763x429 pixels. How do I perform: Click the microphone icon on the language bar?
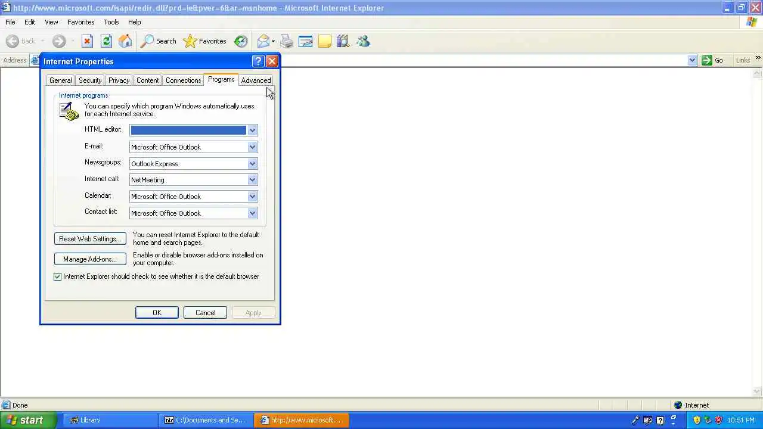click(635, 420)
